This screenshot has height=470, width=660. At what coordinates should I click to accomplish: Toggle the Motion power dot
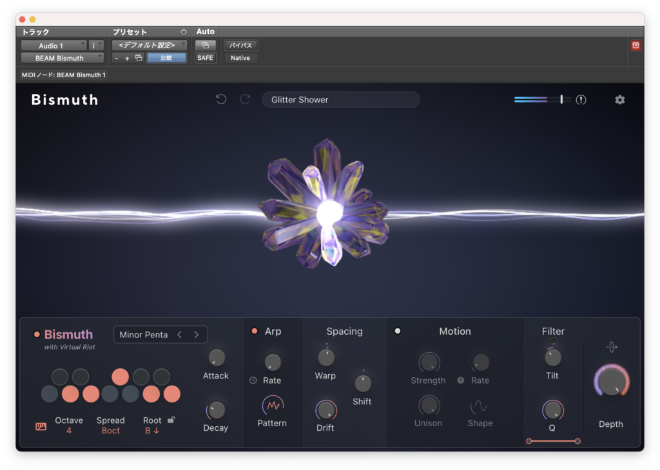point(397,331)
